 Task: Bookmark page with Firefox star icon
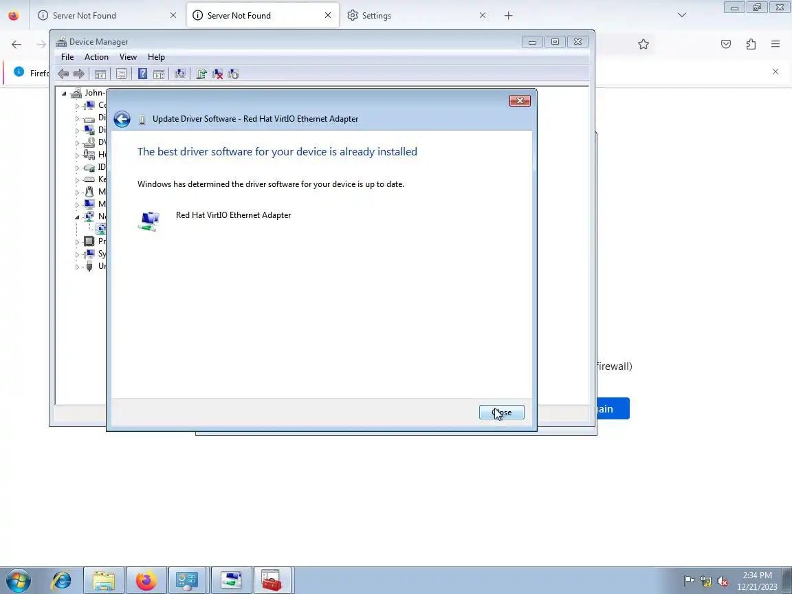[x=643, y=45]
